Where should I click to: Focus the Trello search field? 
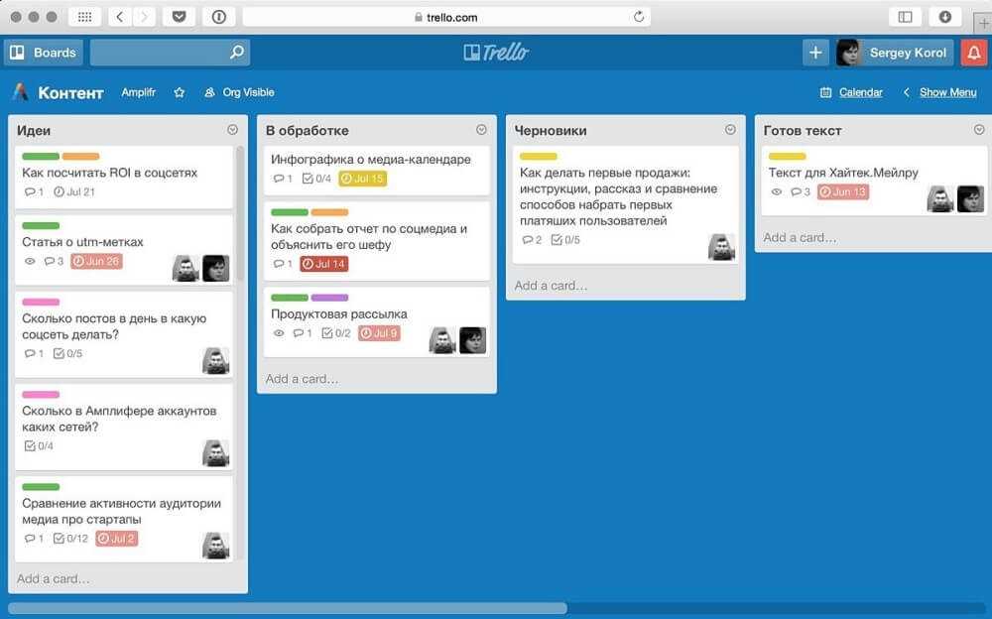(170, 53)
